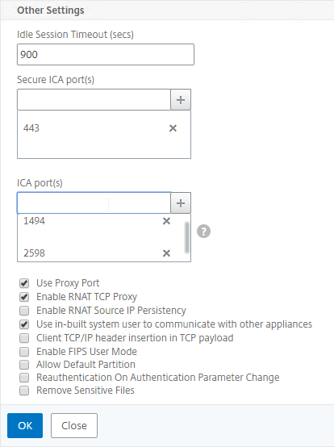Screen dimensions: 334x447
Task: Remove port 443 from Secure ICA ports
Action: (x=173, y=128)
